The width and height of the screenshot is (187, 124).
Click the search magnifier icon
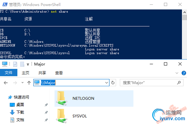point(179,83)
